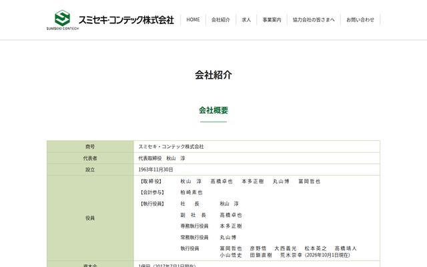Select the name 大西義光 in 執行役員 list

286,248
